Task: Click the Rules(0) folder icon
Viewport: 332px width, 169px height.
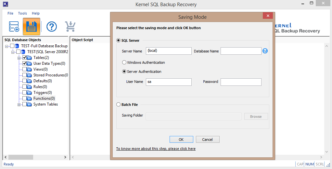Action: (x=30, y=87)
